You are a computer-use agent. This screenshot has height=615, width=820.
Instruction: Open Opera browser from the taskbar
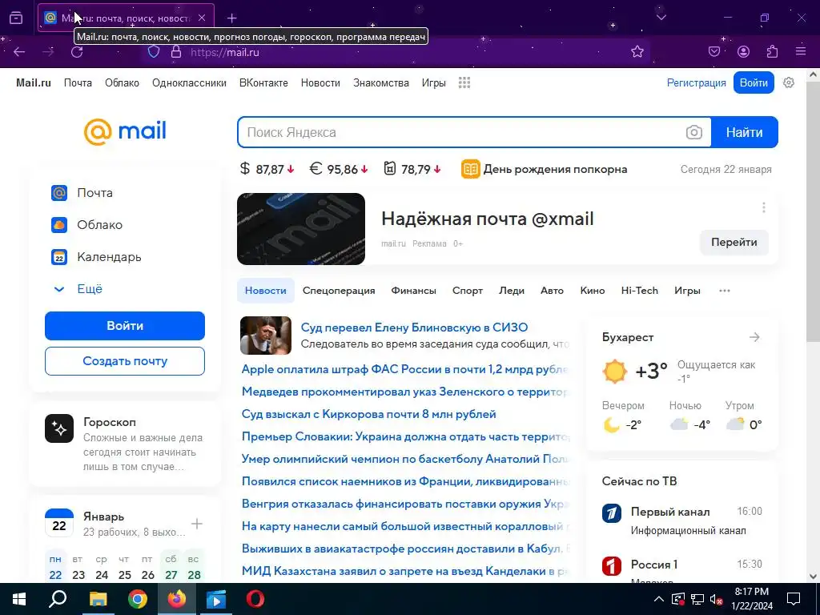(255, 599)
